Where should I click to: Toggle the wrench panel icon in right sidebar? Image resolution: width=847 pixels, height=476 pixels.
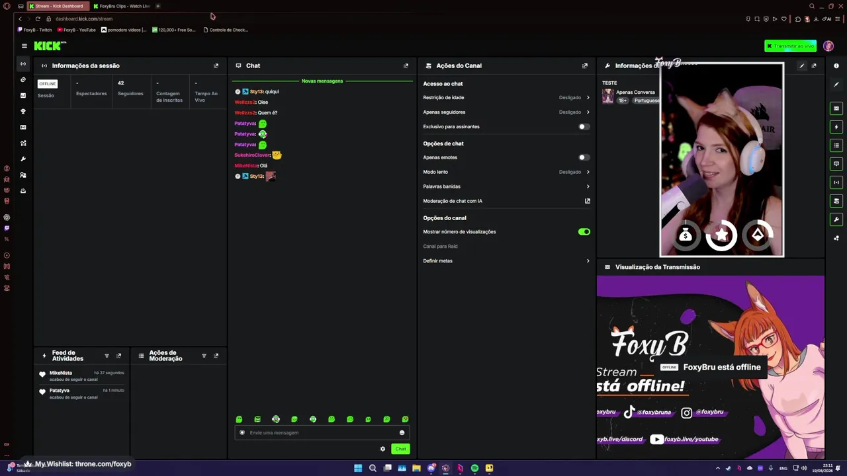836,219
